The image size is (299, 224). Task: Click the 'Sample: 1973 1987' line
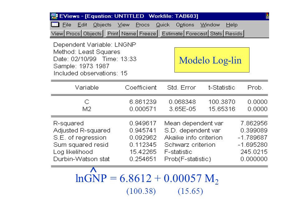[81, 66]
